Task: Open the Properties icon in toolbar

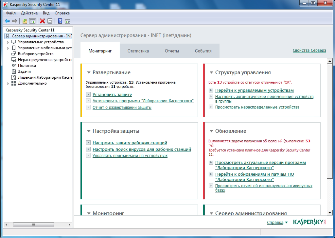Action: 50,21
